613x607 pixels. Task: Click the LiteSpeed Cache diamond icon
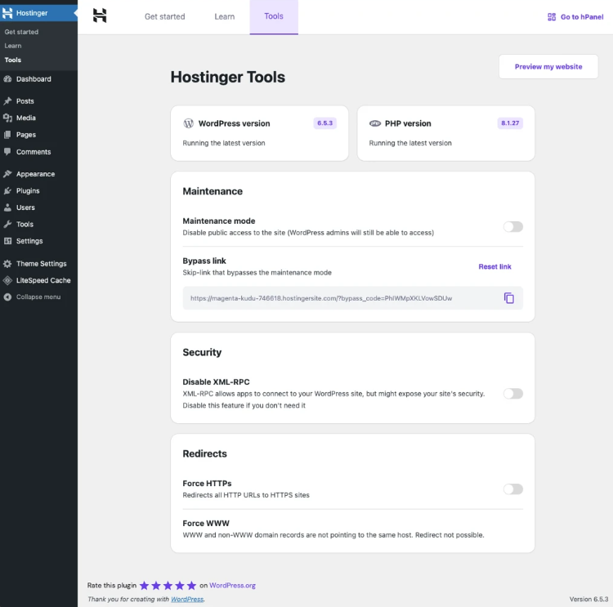[x=7, y=280]
